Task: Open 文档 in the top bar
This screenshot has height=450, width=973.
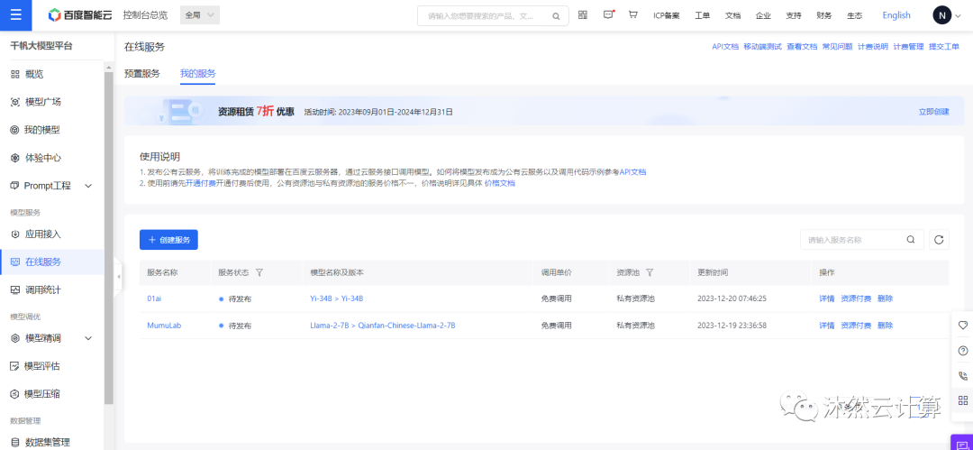Action: pyautogui.click(x=732, y=15)
